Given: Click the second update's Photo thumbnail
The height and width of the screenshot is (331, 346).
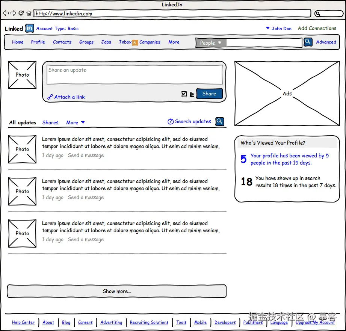Looking at the screenshot, I should coord(22,191).
